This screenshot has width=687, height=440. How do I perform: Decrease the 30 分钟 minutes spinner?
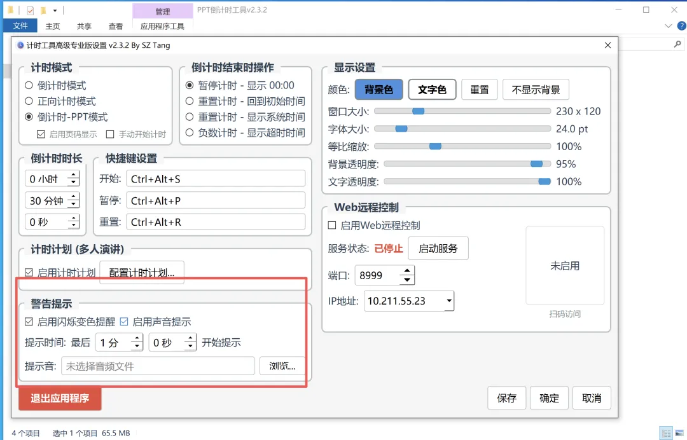[x=73, y=205]
